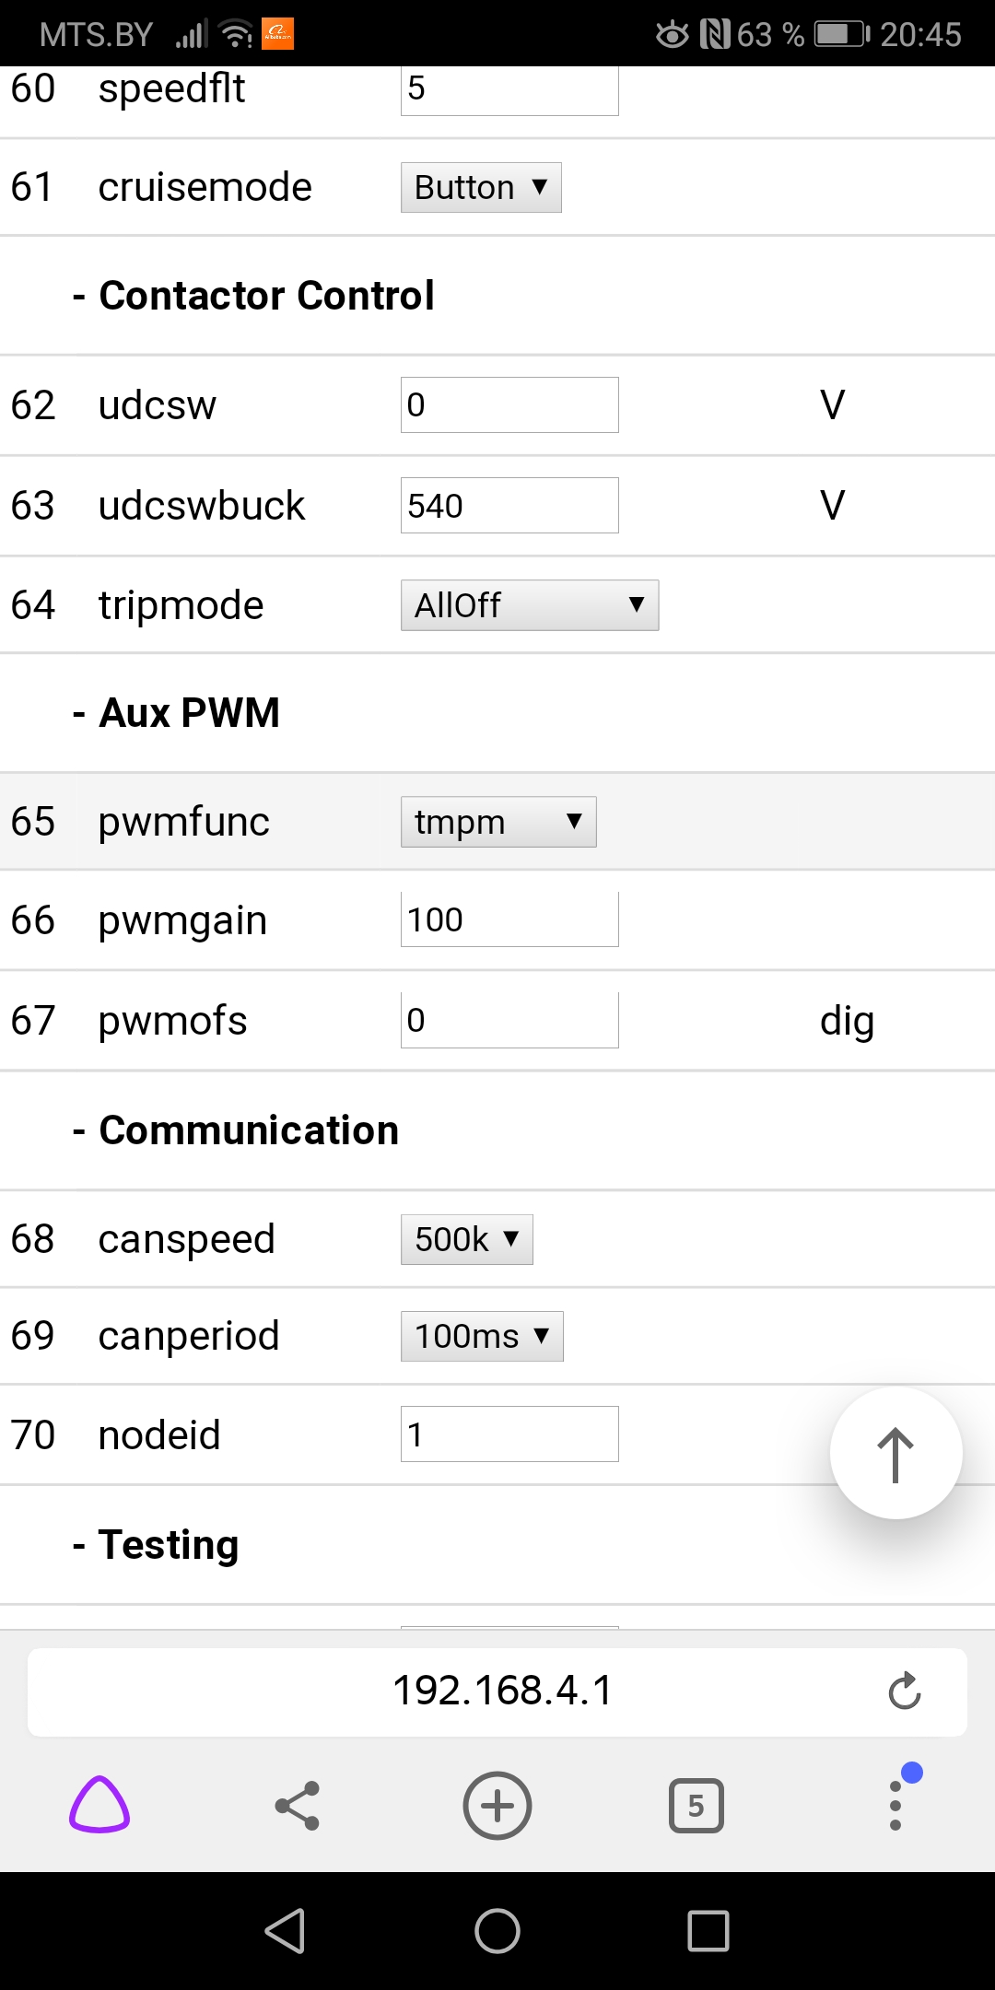Open the three-dot browser menu

895,1805
